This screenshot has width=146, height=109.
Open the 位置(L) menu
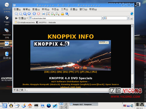click(x=17, y=9)
